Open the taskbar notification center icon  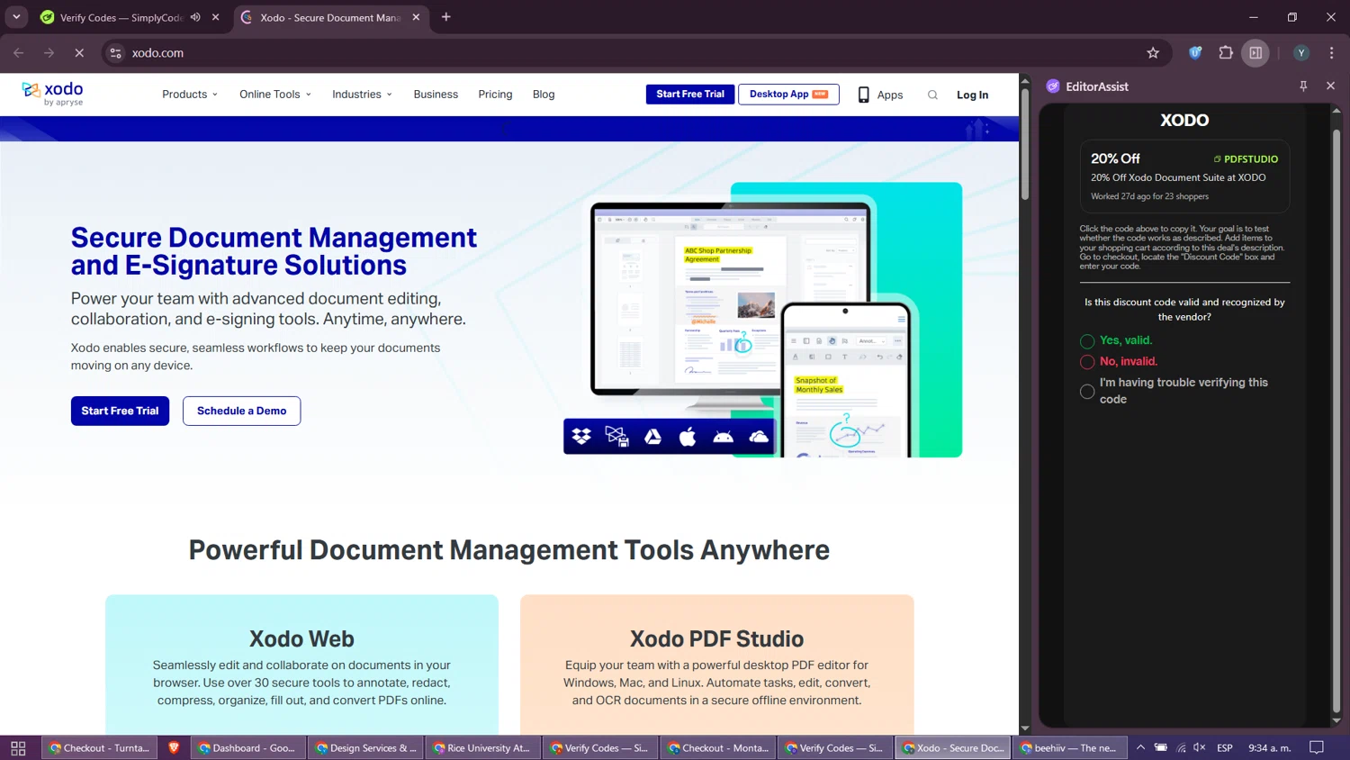(x=1317, y=747)
